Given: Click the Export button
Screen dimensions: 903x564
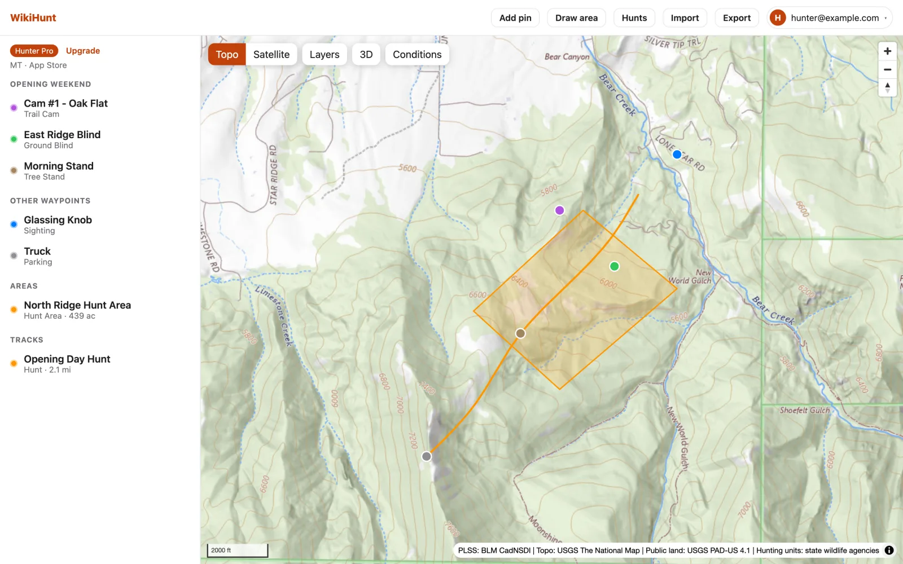Looking at the screenshot, I should [737, 18].
